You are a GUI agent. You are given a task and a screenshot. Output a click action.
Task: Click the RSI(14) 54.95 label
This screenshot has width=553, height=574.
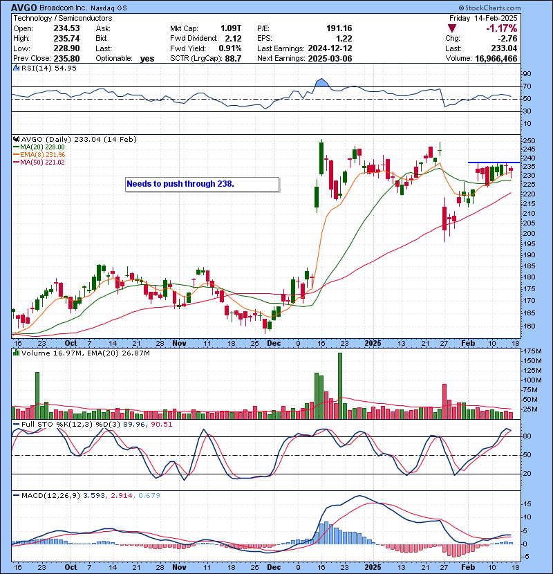[x=48, y=68]
